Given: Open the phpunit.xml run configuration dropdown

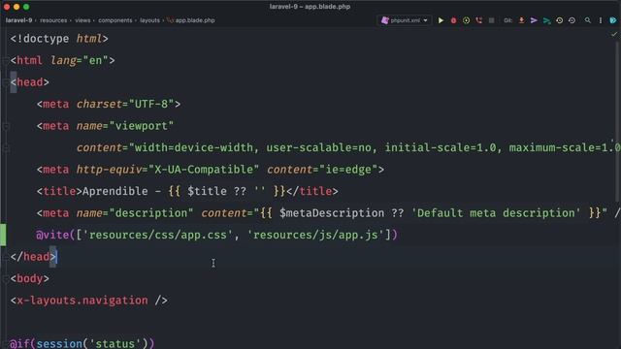Looking at the screenshot, I should click(405, 20).
